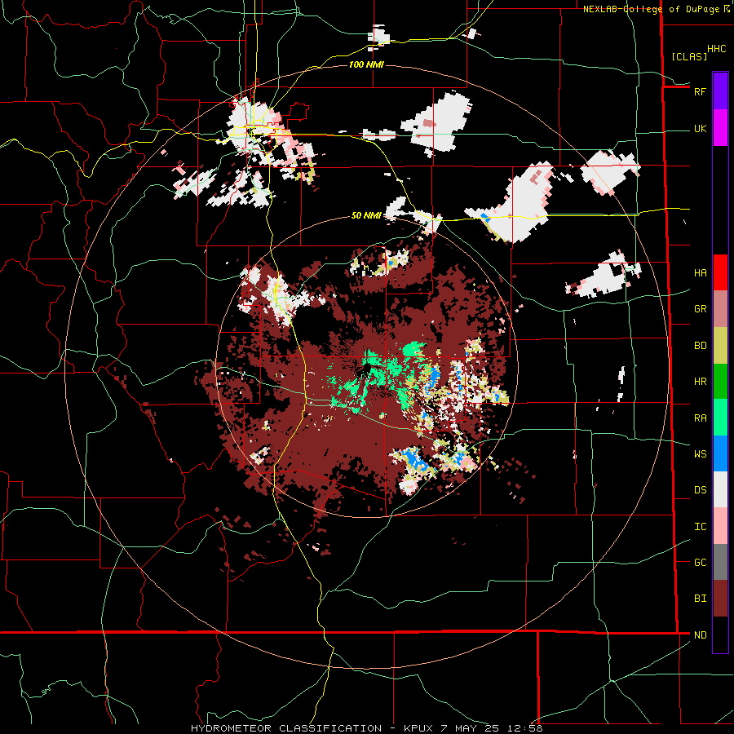Screen dimensions: 734x734
Task: Click the DS legend label
Action: (700, 490)
